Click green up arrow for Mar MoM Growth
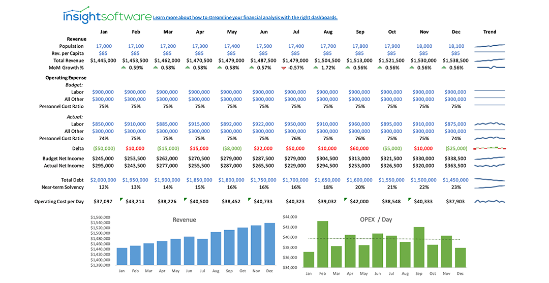Image resolution: width=549 pixels, height=283 pixels. pyautogui.click(x=156, y=67)
